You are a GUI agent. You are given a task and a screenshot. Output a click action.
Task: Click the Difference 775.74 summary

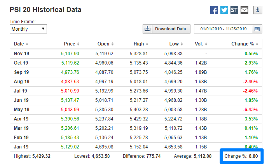(142, 156)
